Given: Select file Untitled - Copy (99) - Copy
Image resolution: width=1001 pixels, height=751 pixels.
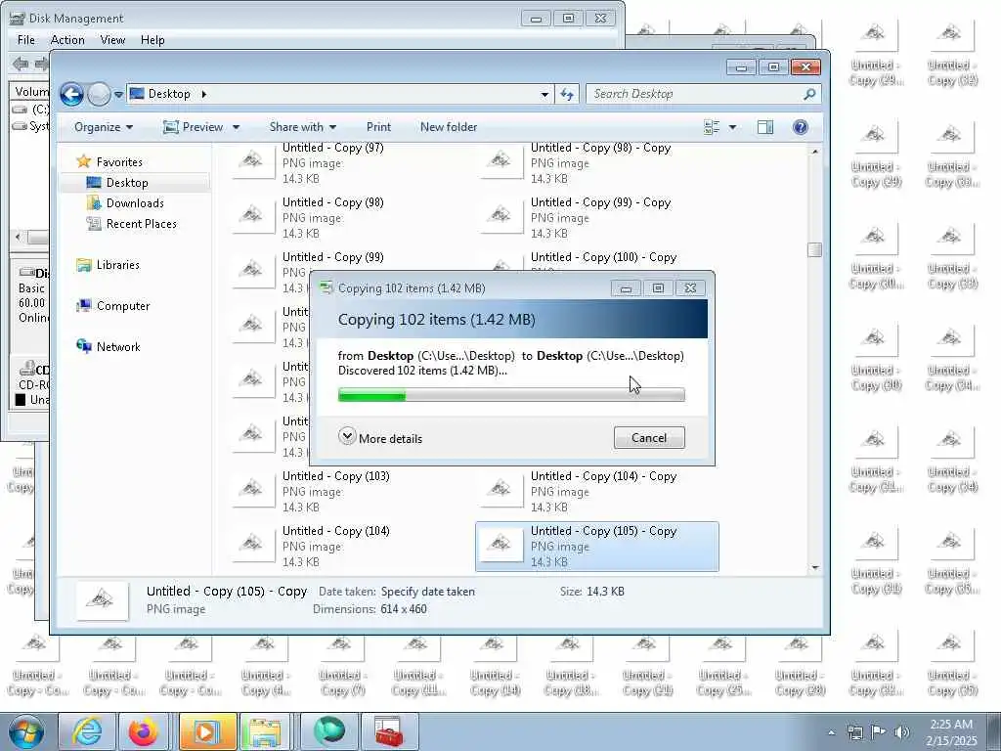Looking at the screenshot, I should click(597, 218).
